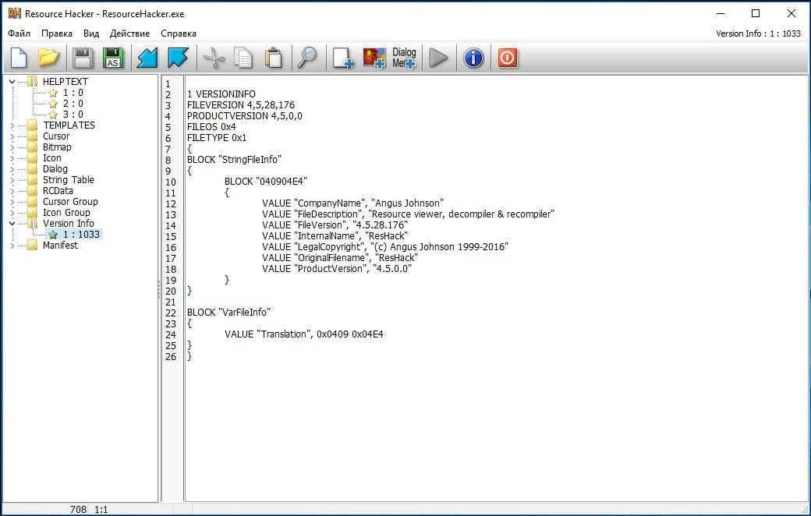This screenshot has width=811, height=516.
Task: Click the Copy pages icon
Action: click(x=243, y=58)
